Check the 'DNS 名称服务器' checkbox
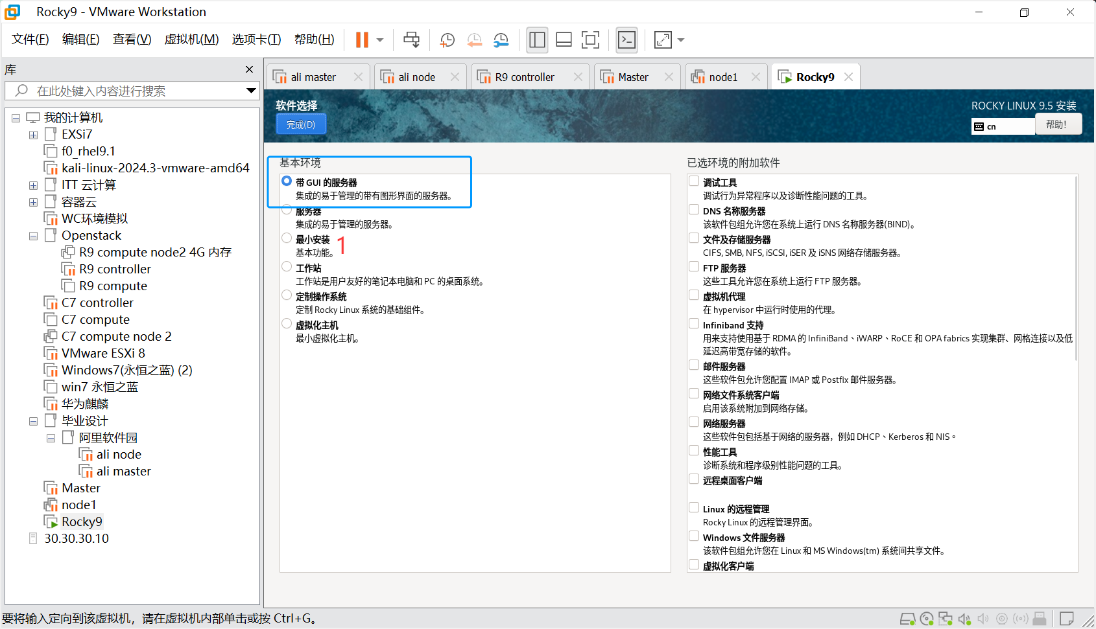The width and height of the screenshot is (1096, 629). (694, 210)
